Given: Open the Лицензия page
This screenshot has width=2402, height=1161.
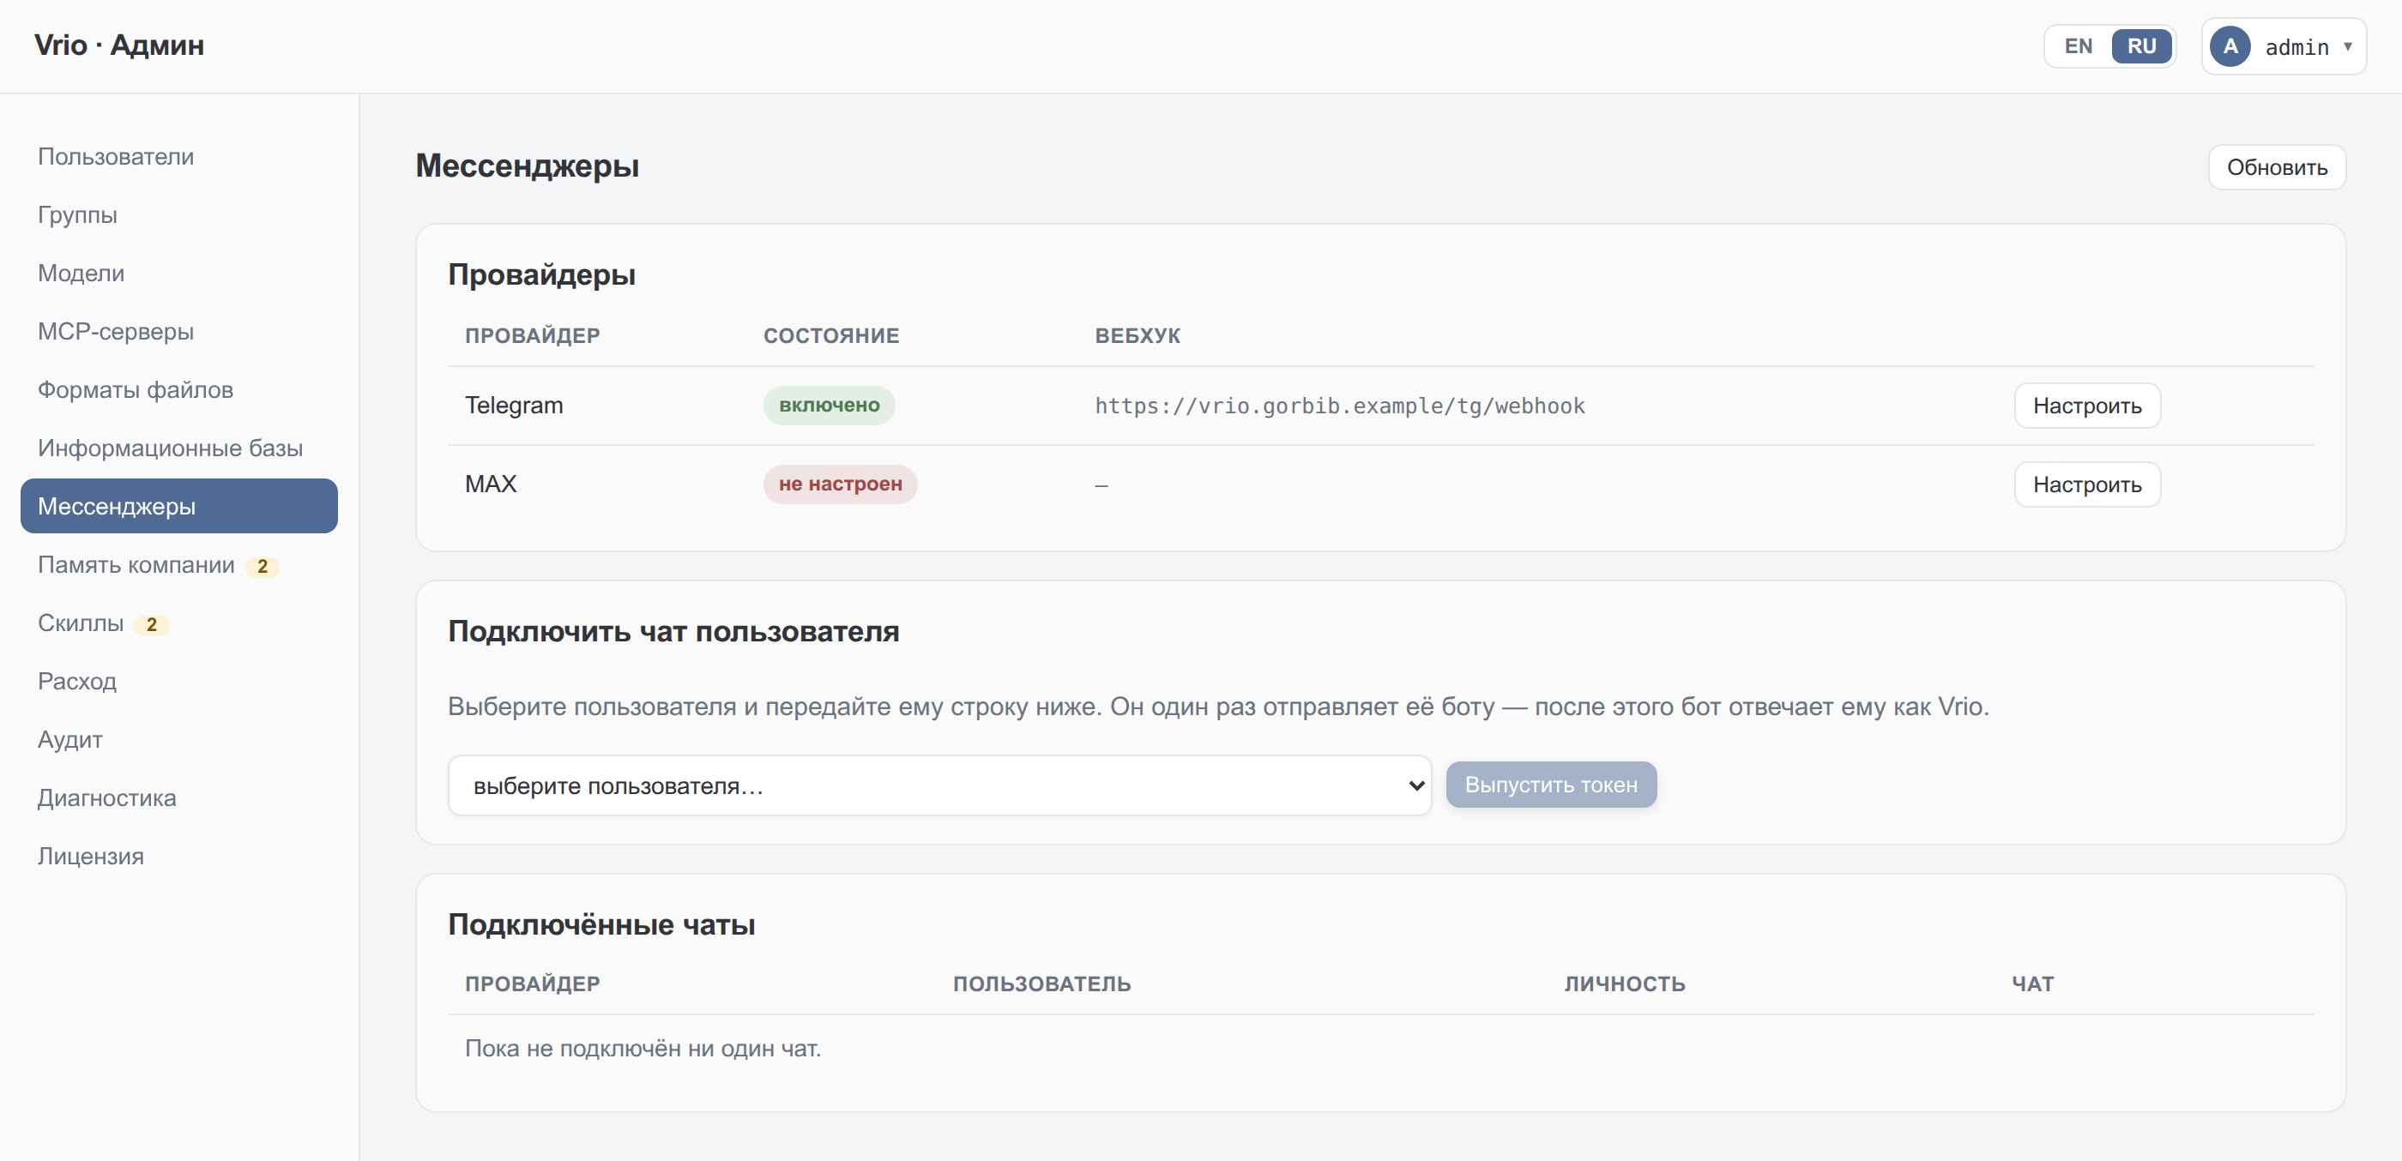Looking at the screenshot, I should [179, 857].
